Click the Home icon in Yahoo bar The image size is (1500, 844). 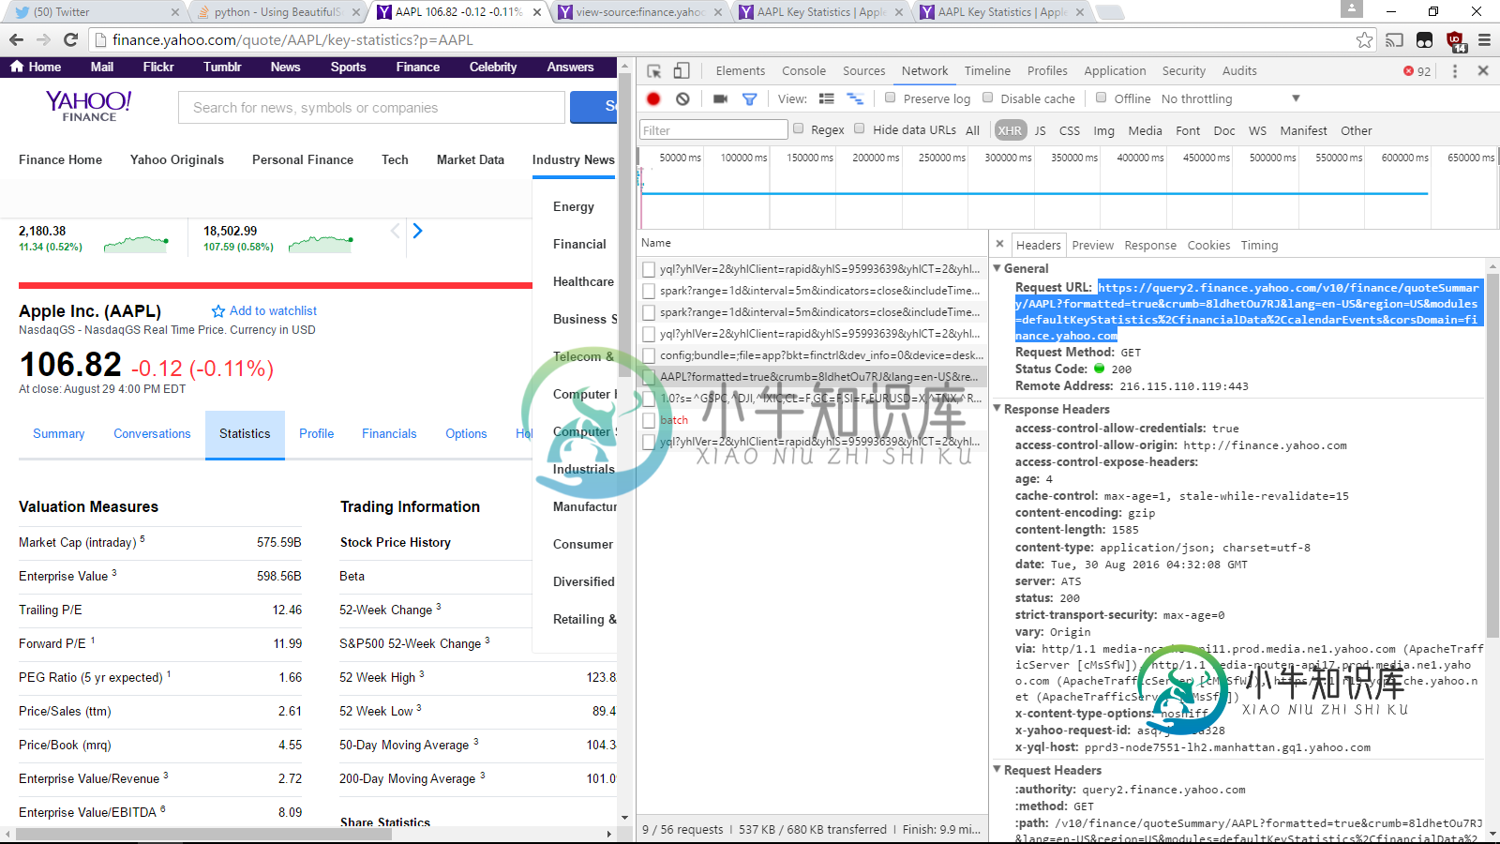pos(36,67)
